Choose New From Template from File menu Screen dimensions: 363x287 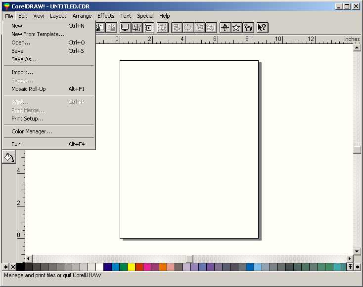coord(38,34)
